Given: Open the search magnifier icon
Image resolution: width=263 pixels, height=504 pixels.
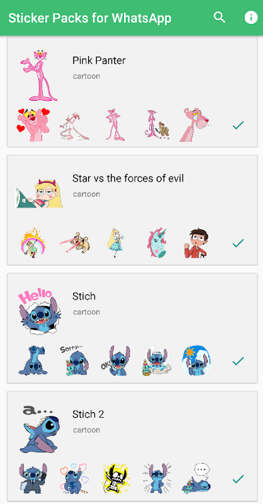Looking at the screenshot, I should [x=220, y=17].
